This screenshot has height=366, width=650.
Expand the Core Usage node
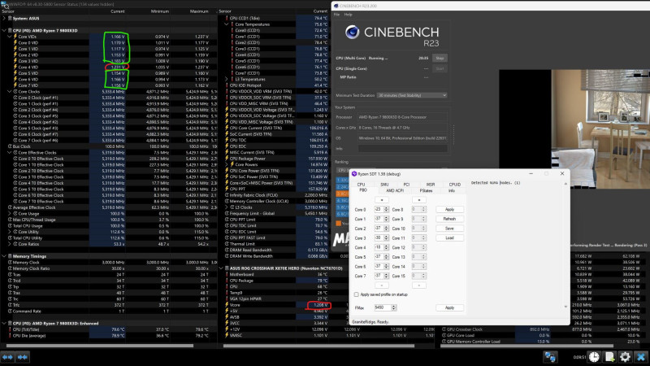click(10, 213)
